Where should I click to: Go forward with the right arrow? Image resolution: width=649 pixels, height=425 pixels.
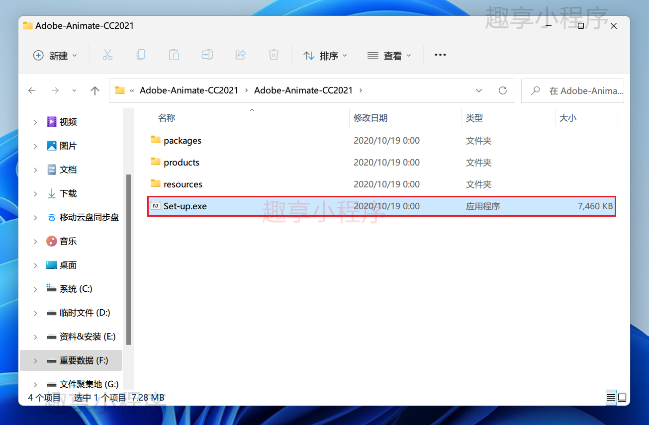click(55, 90)
